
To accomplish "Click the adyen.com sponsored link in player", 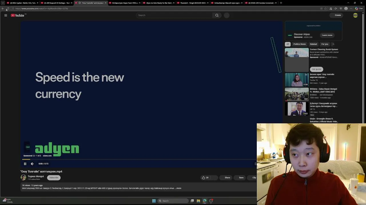I will pos(47,156).
